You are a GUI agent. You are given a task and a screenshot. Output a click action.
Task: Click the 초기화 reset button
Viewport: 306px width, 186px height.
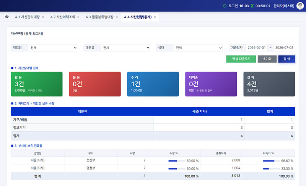coord(267,59)
